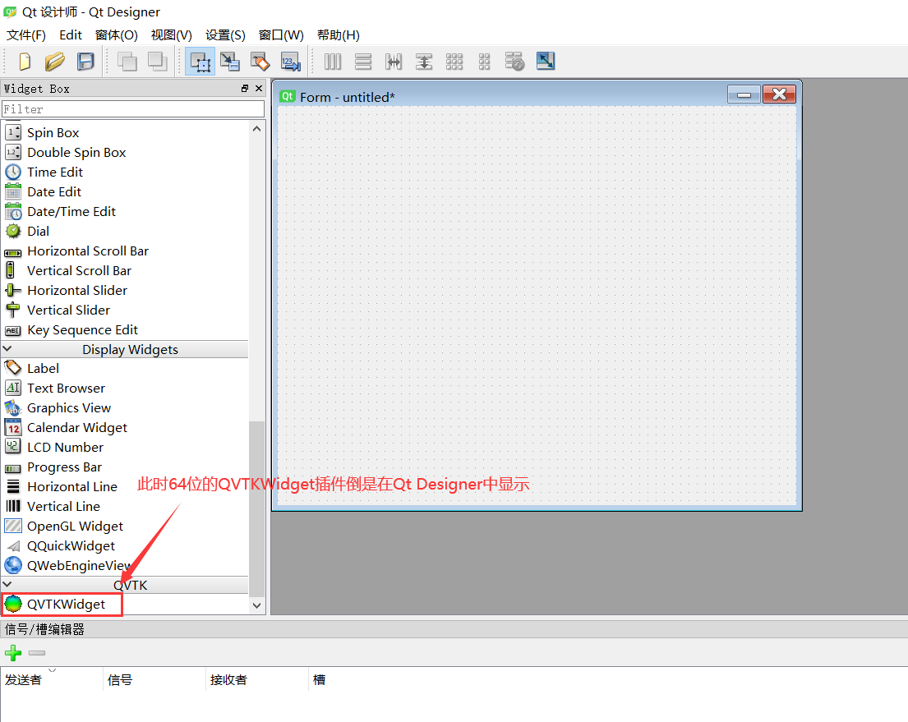Screen dimensions: 908x722
Task: Open the 文件(F) menu
Action: pos(25,34)
